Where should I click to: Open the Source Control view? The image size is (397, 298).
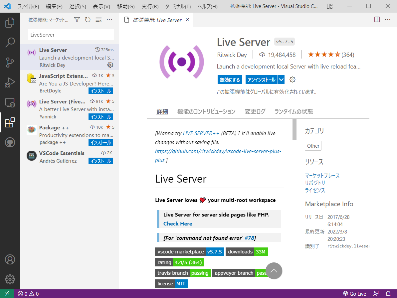tap(10, 63)
